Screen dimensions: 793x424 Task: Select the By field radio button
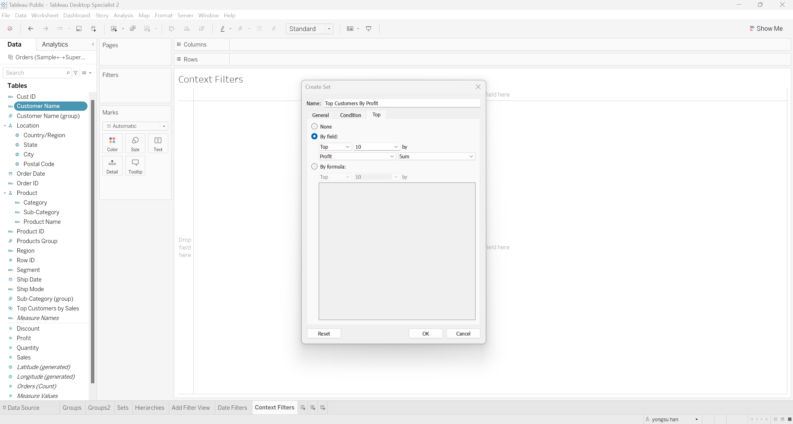coord(314,137)
